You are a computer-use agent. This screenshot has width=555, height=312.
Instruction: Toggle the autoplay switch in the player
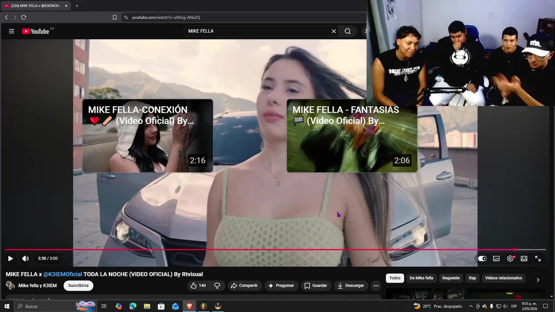tap(482, 259)
